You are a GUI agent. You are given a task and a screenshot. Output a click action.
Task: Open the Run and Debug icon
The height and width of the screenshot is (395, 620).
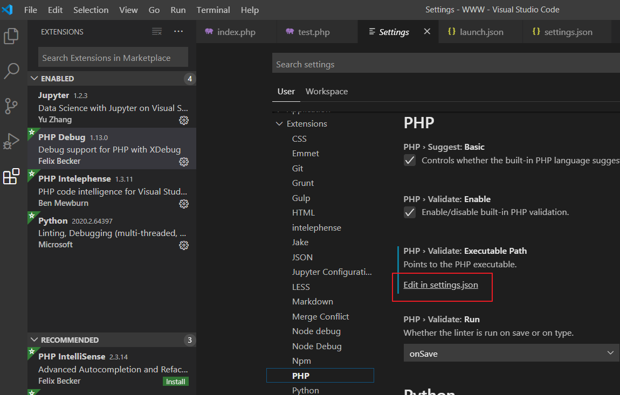coord(11,141)
